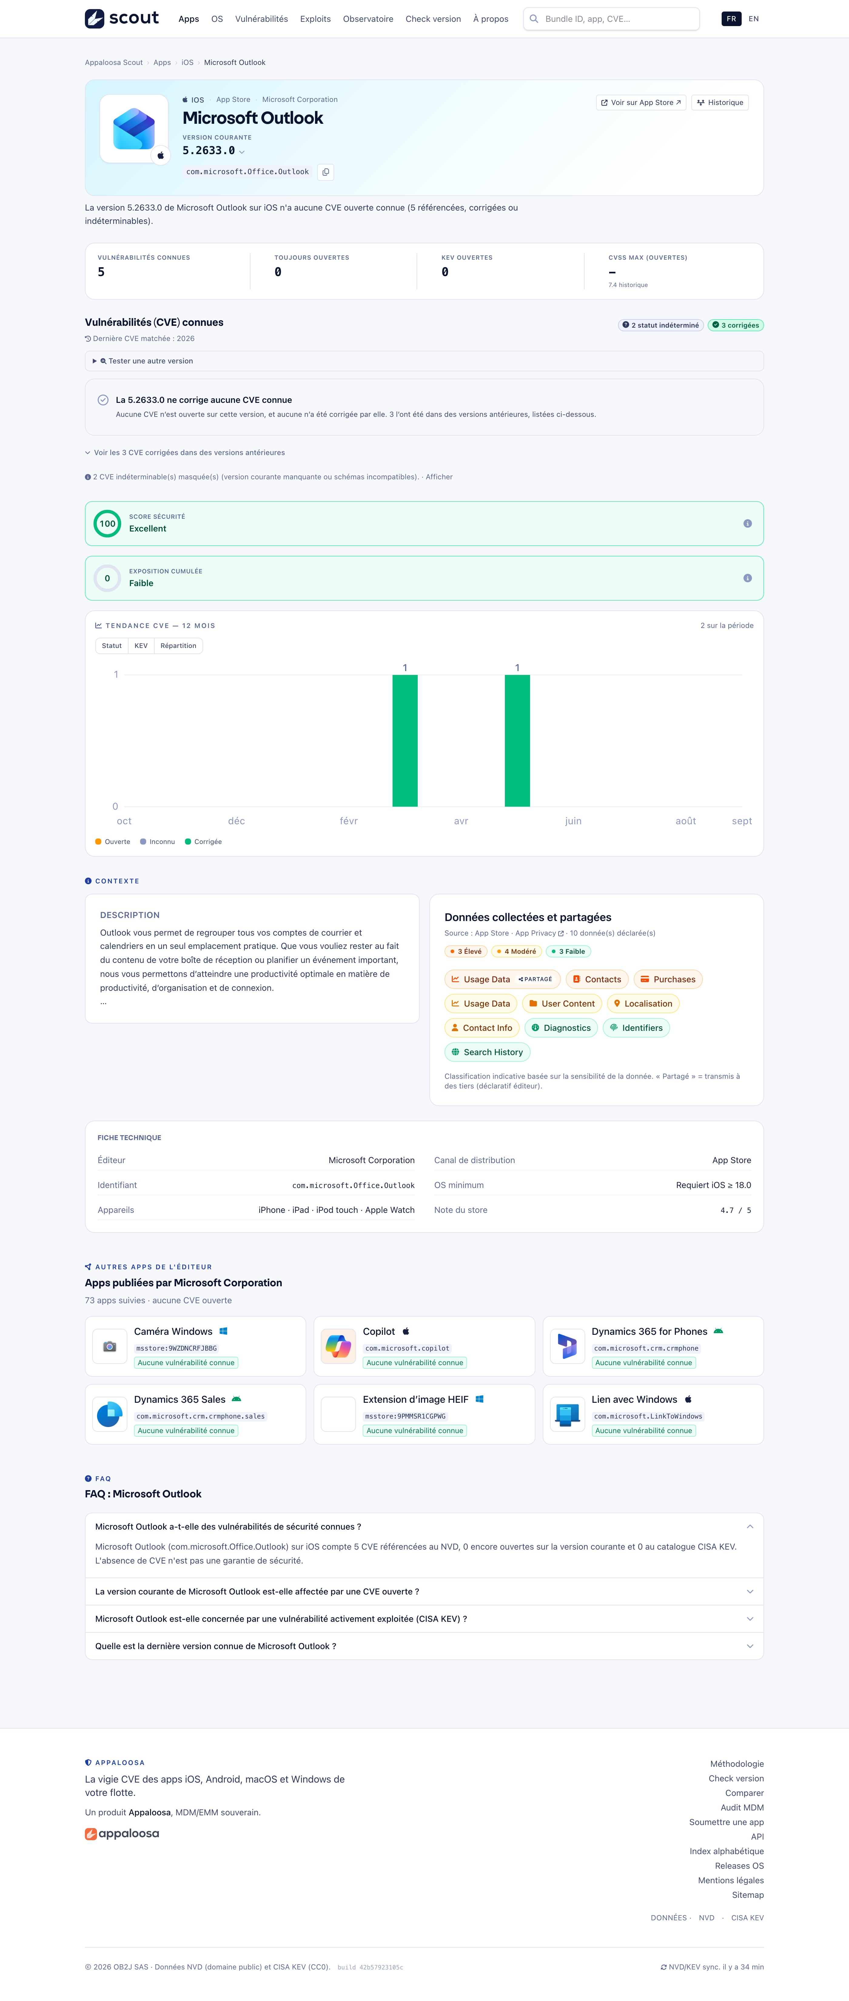849x2001 pixels.
Task: Click the Apple icon beside Copilot
Action: click(x=406, y=1331)
